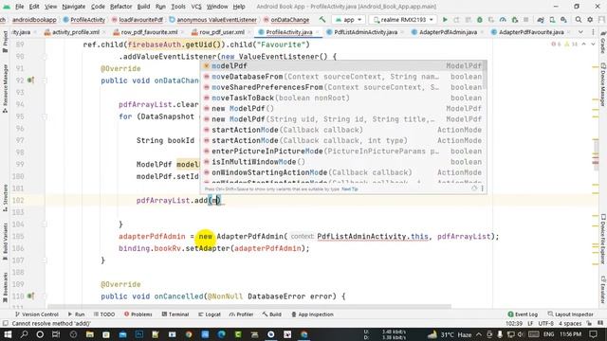This screenshot has width=607, height=341.
Task: Click Sync Project with Gradle Files icon
Action: click(541, 19)
